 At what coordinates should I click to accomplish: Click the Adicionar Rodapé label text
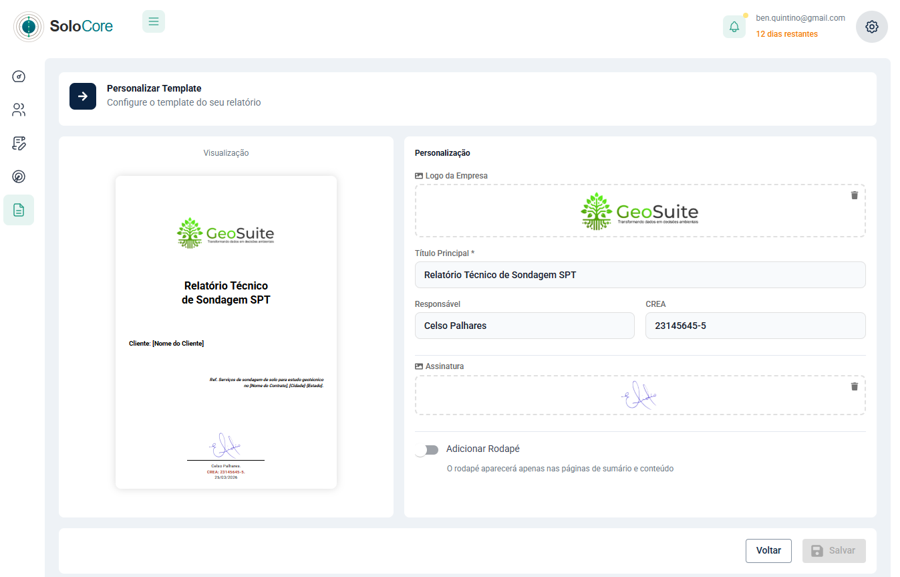(x=483, y=449)
